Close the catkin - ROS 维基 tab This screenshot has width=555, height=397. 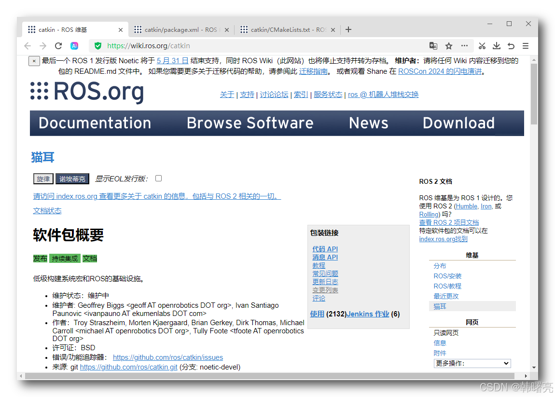tap(121, 30)
